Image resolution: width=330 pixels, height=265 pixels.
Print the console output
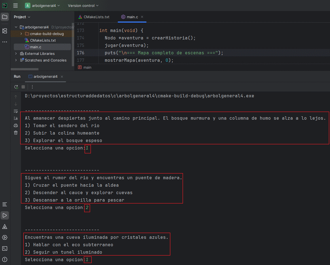tap(16, 126)
